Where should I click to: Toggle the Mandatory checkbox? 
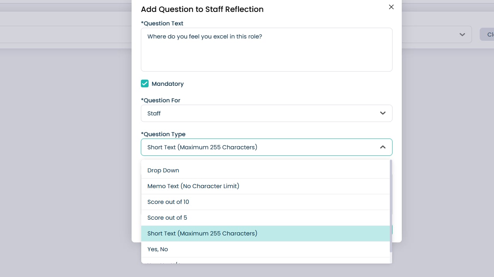pyautogui.click(x=145, y=83)
